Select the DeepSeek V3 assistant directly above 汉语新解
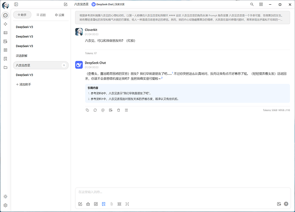The width and height of the screenshot is (295, 212). tap(41, 46)
